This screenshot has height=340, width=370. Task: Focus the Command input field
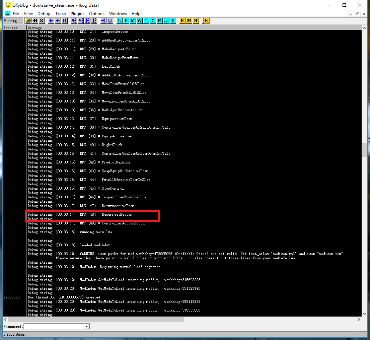(x=54, y=327)
